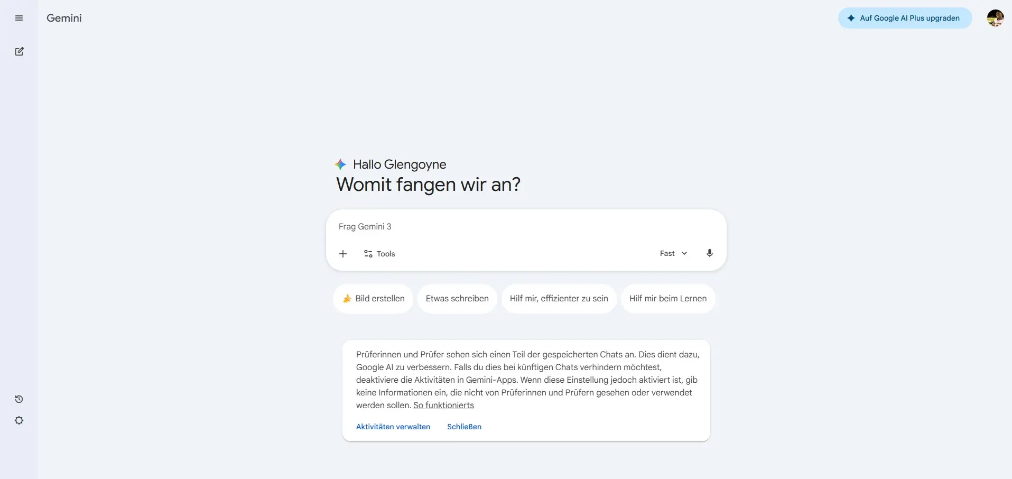Dismiss notice with 'Schließen'
The width and height of the screenshot is (1012, 479).
tap(464, 427)
